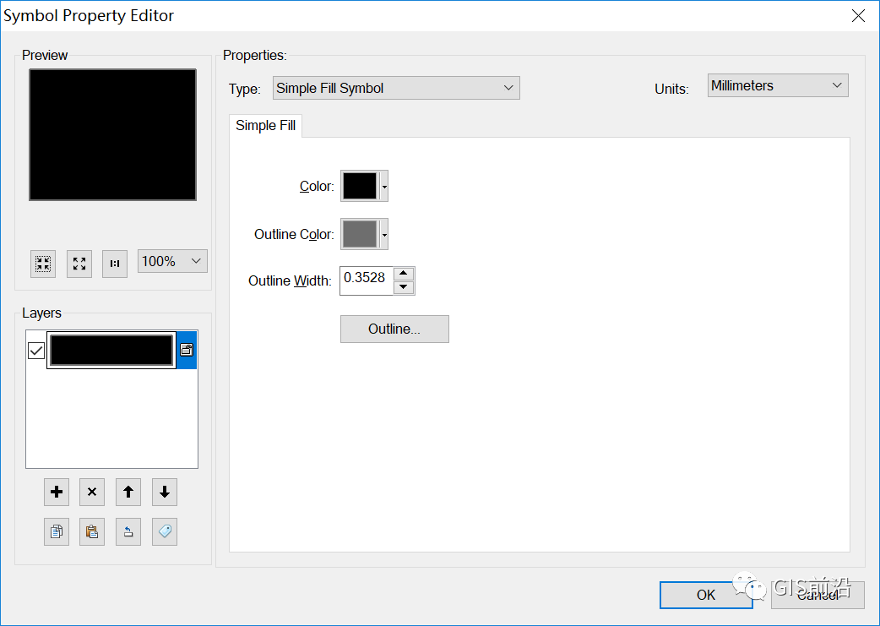This screenshot has height=626, width=880.
Task: Click the outward-arrows zoom icon below Preview
Action: [x=79, y=263]
